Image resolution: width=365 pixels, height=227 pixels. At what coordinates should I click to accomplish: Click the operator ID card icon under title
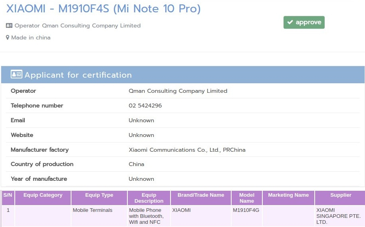9,25
